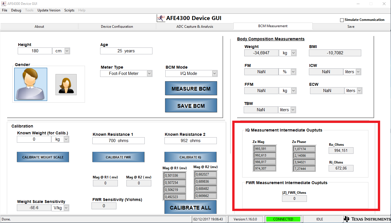Click Mag @ R1 value 0,501336
The height and width of the screenshot is (223, 391).
pyautogui.click(x=175, y=176)
